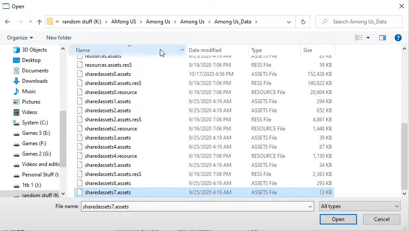Open the recent locations dropdown arrow
The image size is (409, 231).
click(30, 22)
